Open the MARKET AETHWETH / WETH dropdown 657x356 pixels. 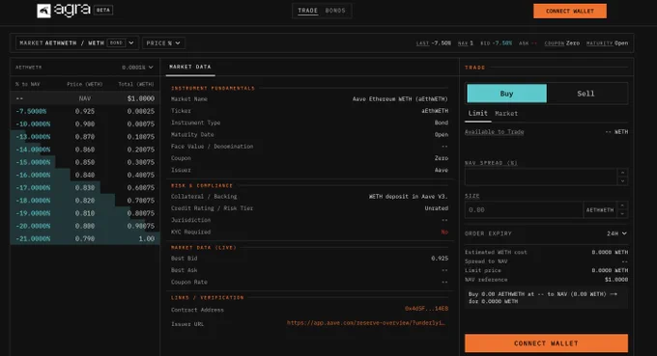(x=77, y=43)
